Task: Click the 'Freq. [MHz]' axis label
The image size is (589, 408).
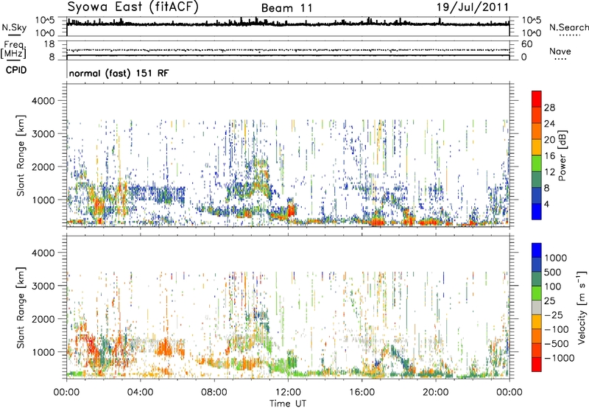Action: (13, 50)
